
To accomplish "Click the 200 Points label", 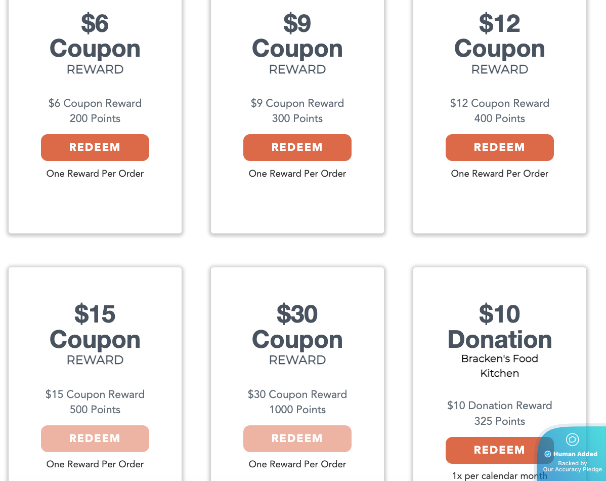I will 95,118.
